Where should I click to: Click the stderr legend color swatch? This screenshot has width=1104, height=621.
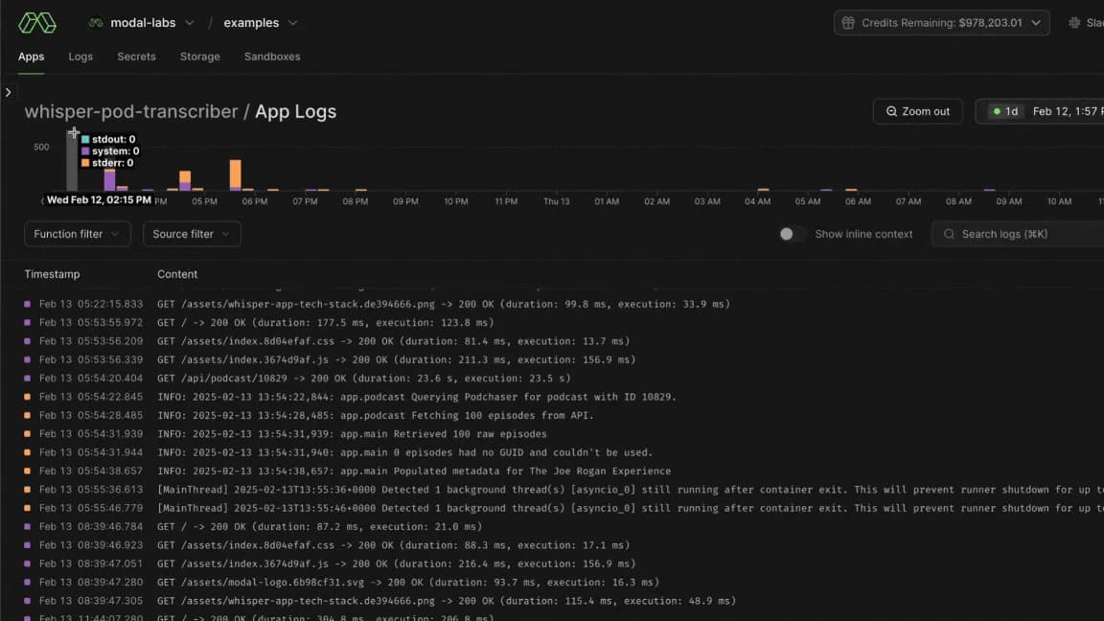(85, 163)
